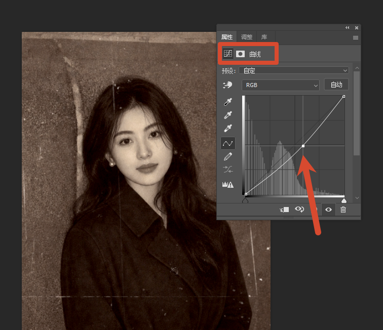Pick the white point eyedropper
This screenshot has height=330, width=383.
(227, 128)
